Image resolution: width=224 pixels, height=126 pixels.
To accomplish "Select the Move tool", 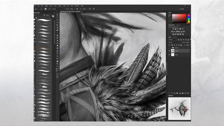I will tap(57, 15).
